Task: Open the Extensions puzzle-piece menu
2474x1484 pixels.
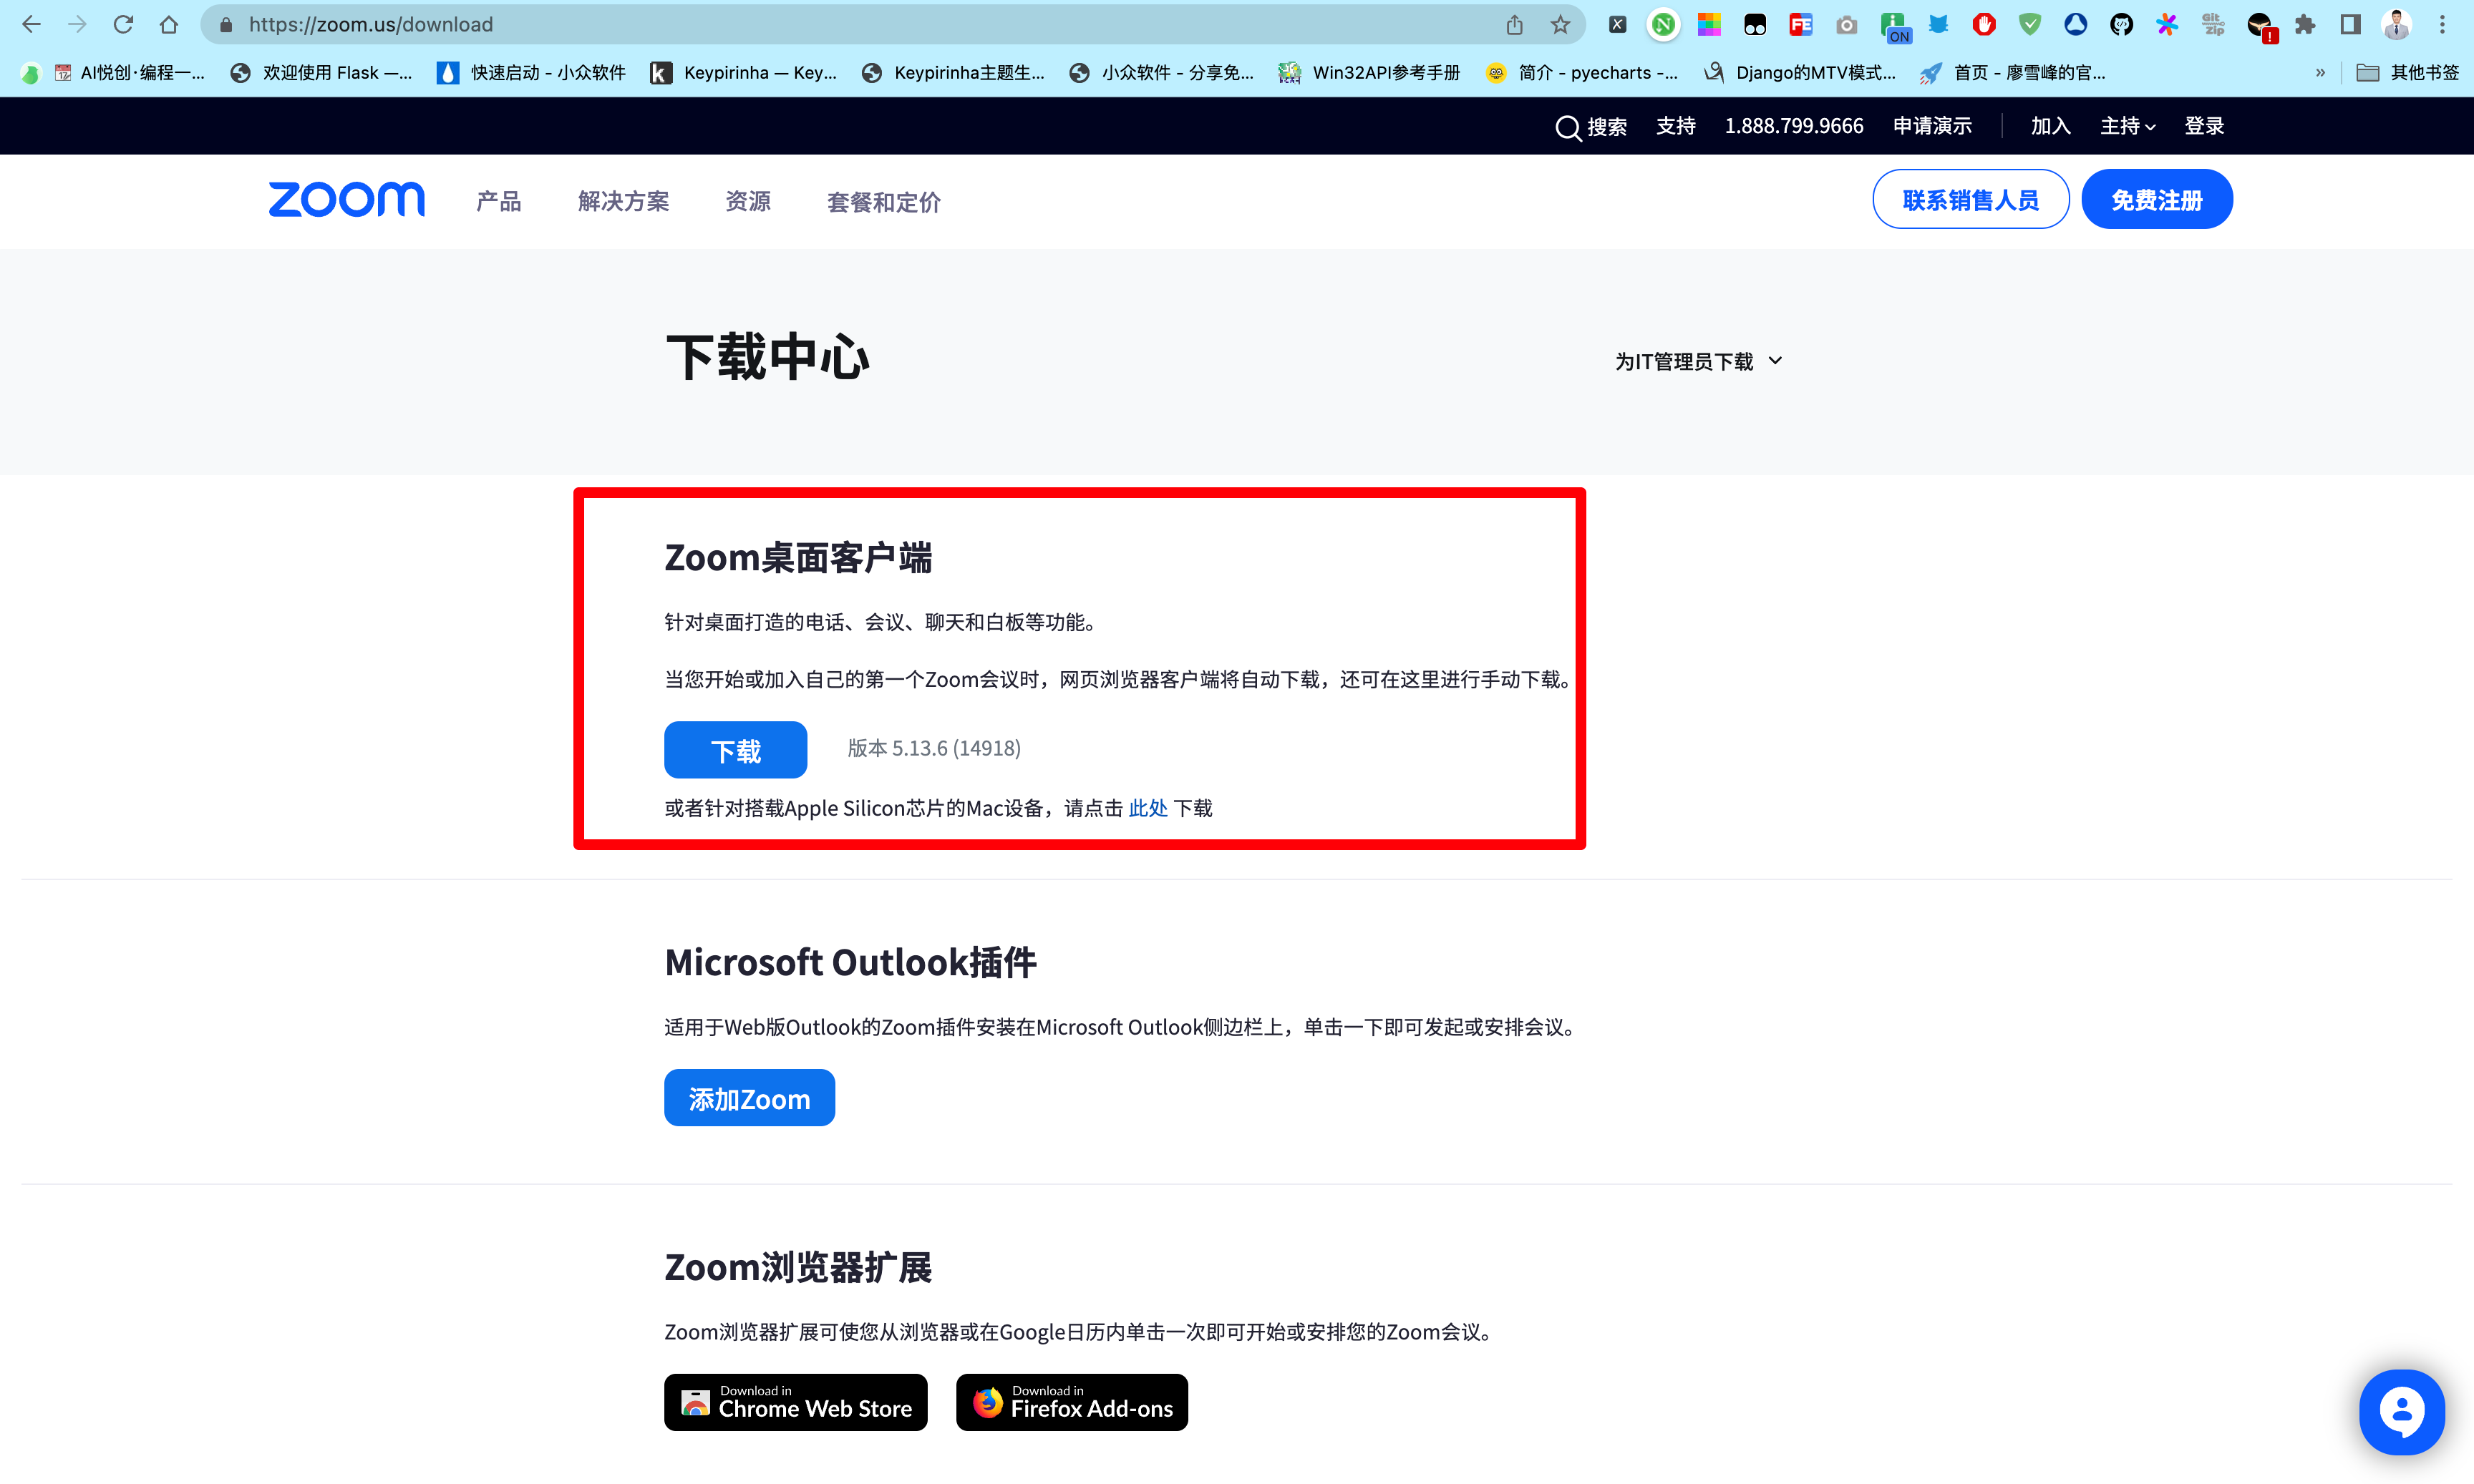Action: [2305, 24]
